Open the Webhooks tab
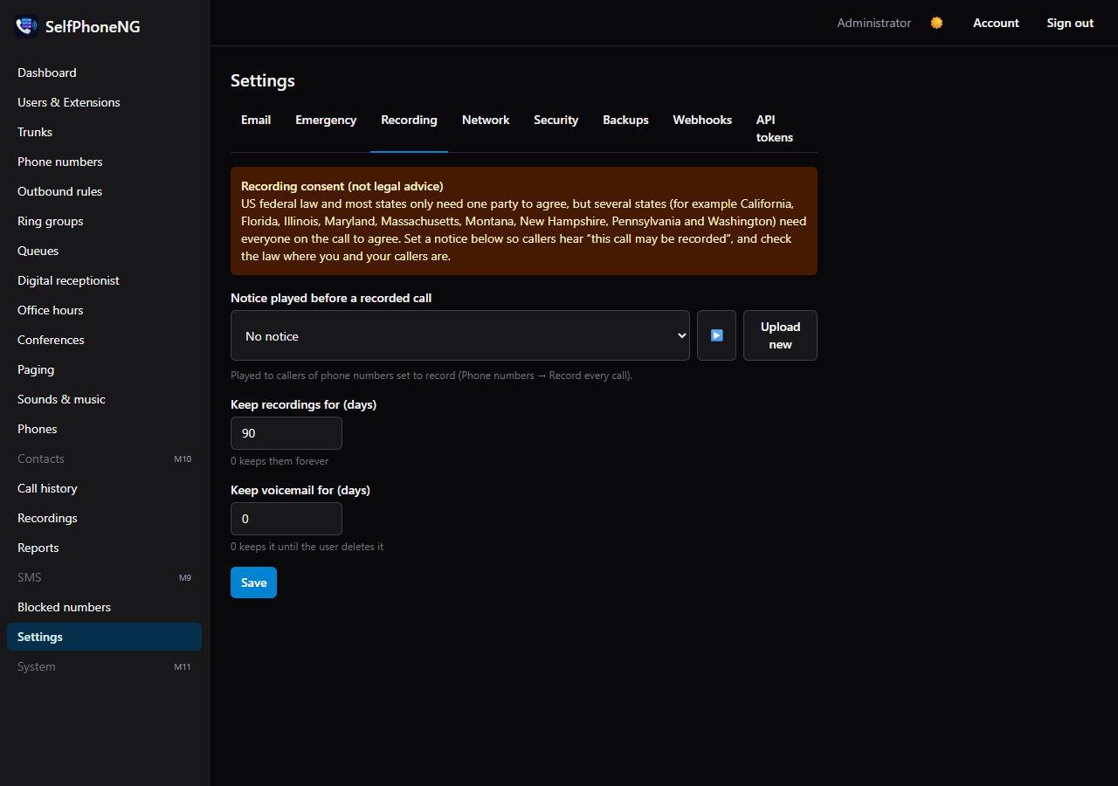 pyautogui.click(x=702, y=120)
